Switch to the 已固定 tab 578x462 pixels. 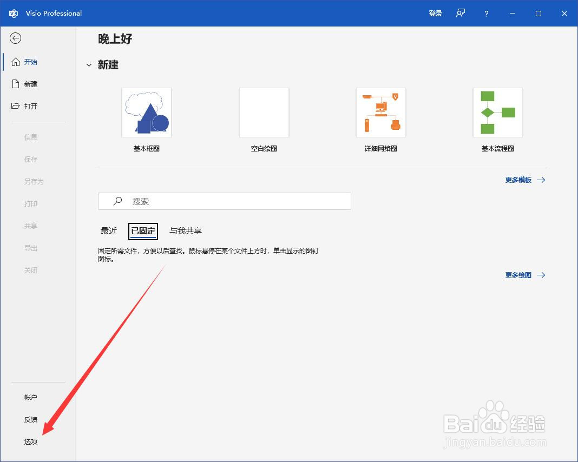pos(143,231)
